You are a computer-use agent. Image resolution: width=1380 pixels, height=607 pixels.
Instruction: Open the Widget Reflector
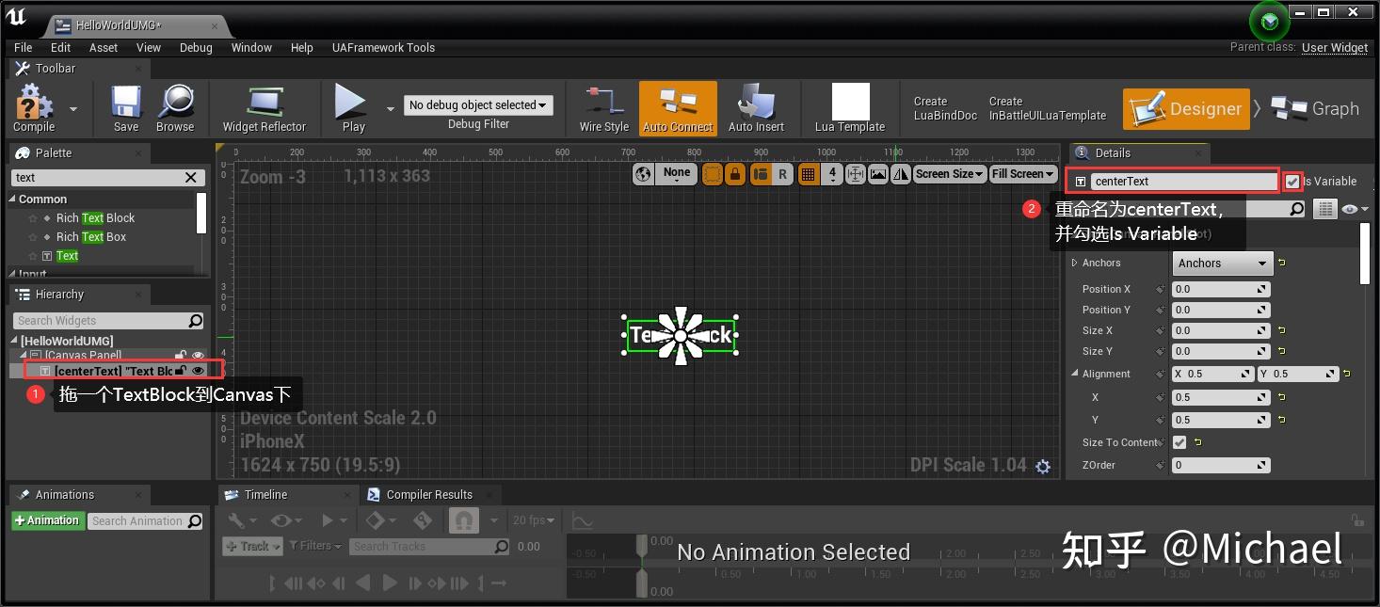point(264,108)
